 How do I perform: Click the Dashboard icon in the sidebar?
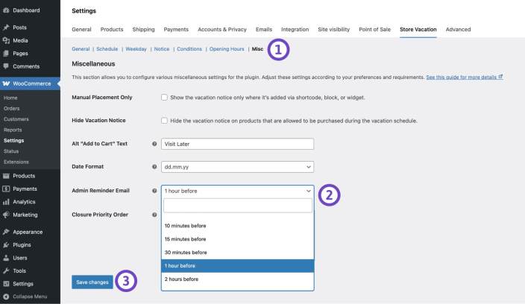coord(6,10)
